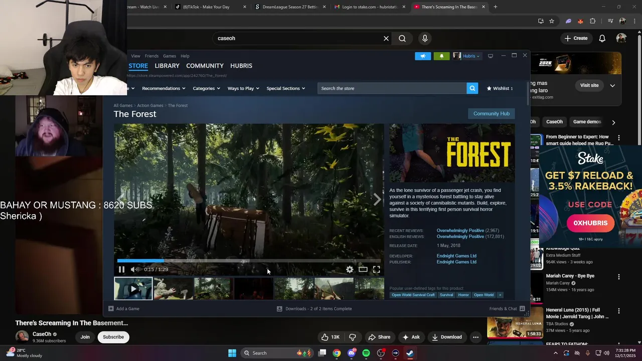The height and width of the screenshot is (361, 642).
Task: Open more actions ellipsis under video
Action: pos(475,337)
